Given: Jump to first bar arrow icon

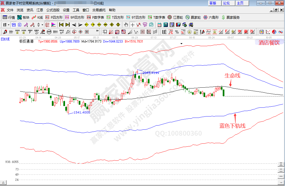Looking at the screenshot, I should pos(61,24).
